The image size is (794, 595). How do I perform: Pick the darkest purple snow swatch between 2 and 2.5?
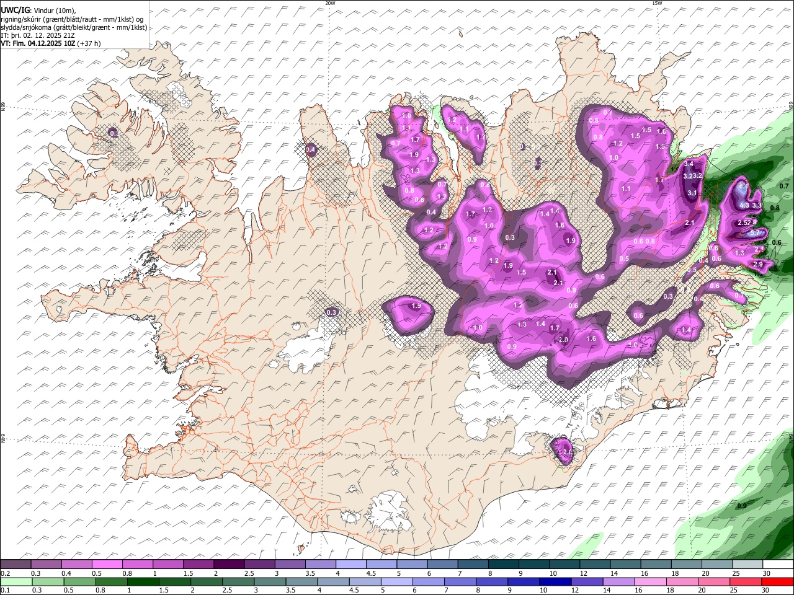tap(229, 565)
